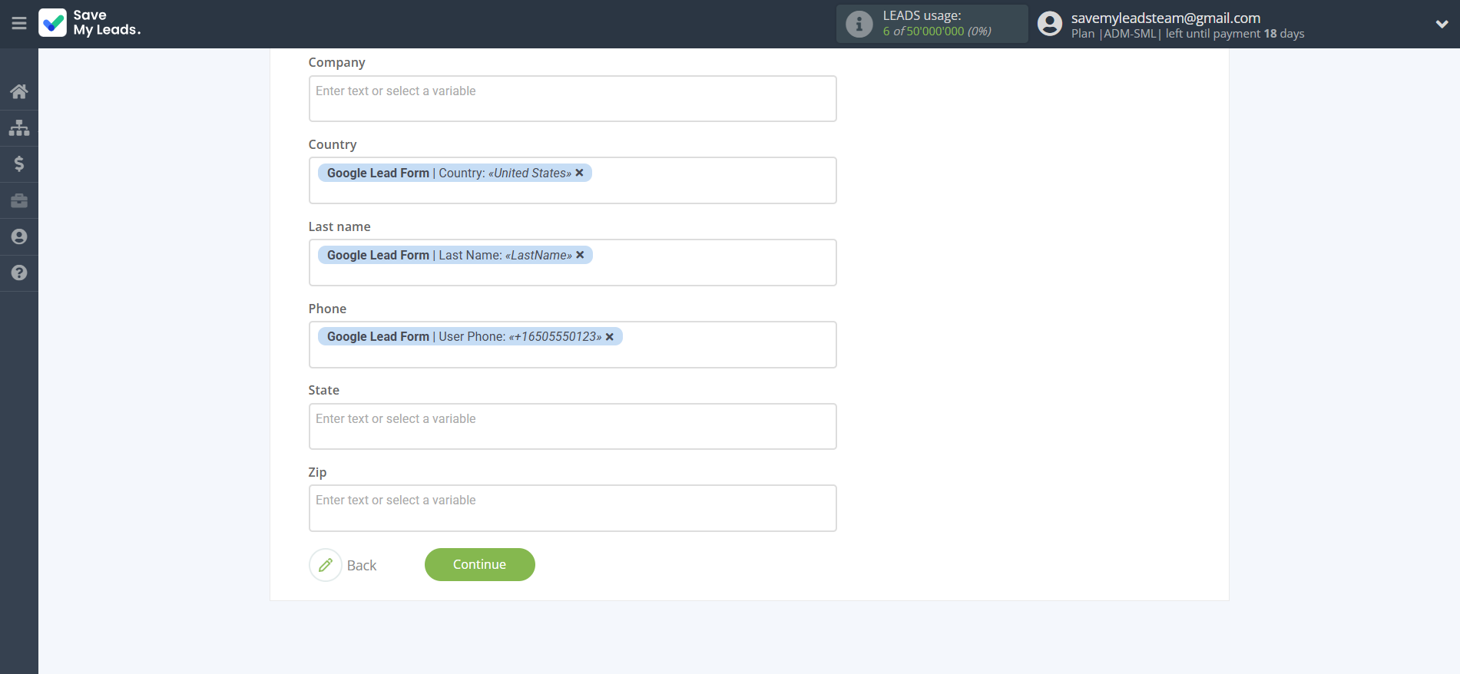This screenshot has width=1460, height=674.
Task: Open the billing dollar icon
Action: point(19,164)
